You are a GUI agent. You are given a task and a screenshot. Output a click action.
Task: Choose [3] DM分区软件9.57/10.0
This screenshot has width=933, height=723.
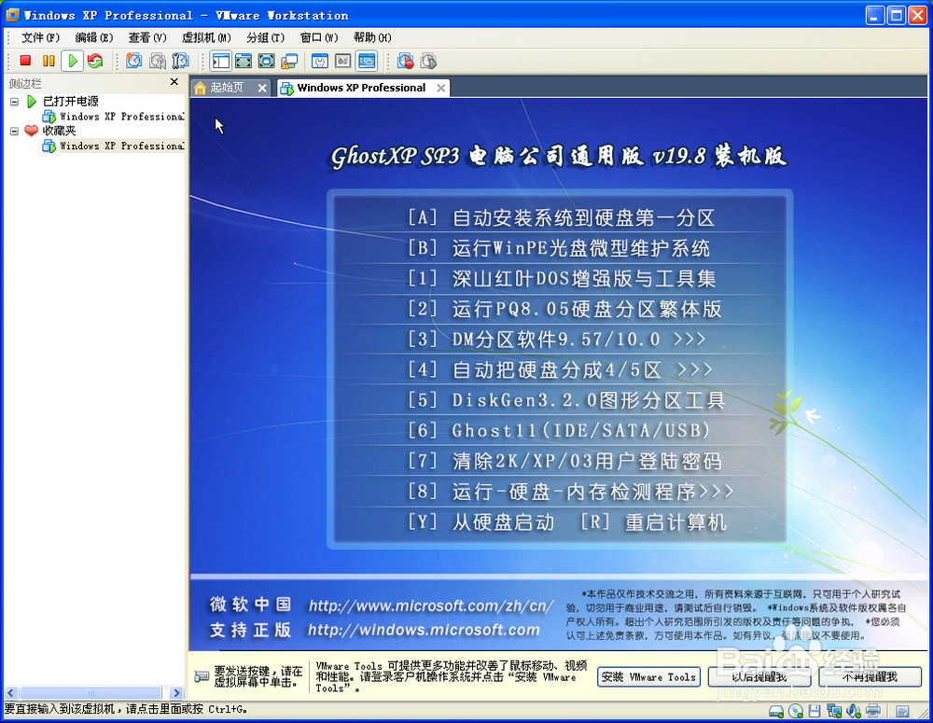point(556,340)
